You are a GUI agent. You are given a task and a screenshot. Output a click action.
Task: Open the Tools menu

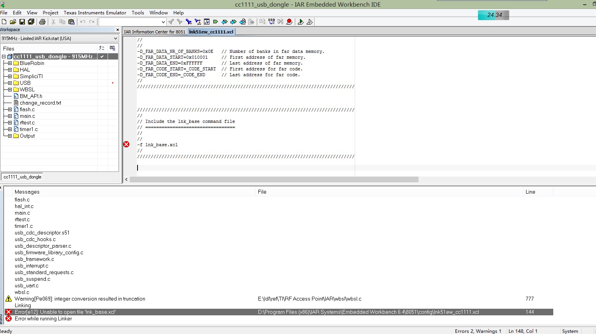pos(138,12)
